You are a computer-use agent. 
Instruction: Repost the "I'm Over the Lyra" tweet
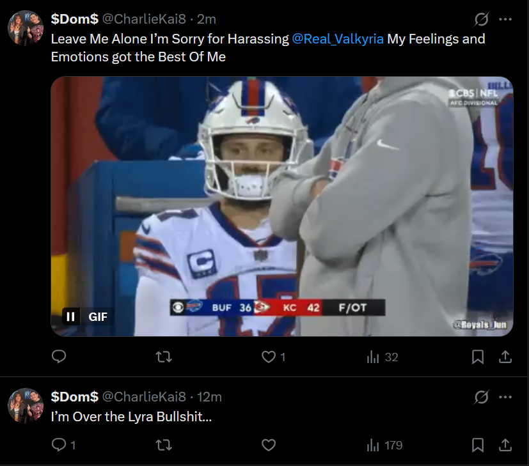(164, 445)
